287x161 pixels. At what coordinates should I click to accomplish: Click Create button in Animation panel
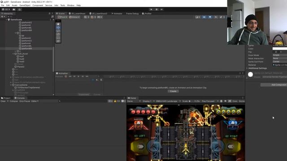point(173,91)
